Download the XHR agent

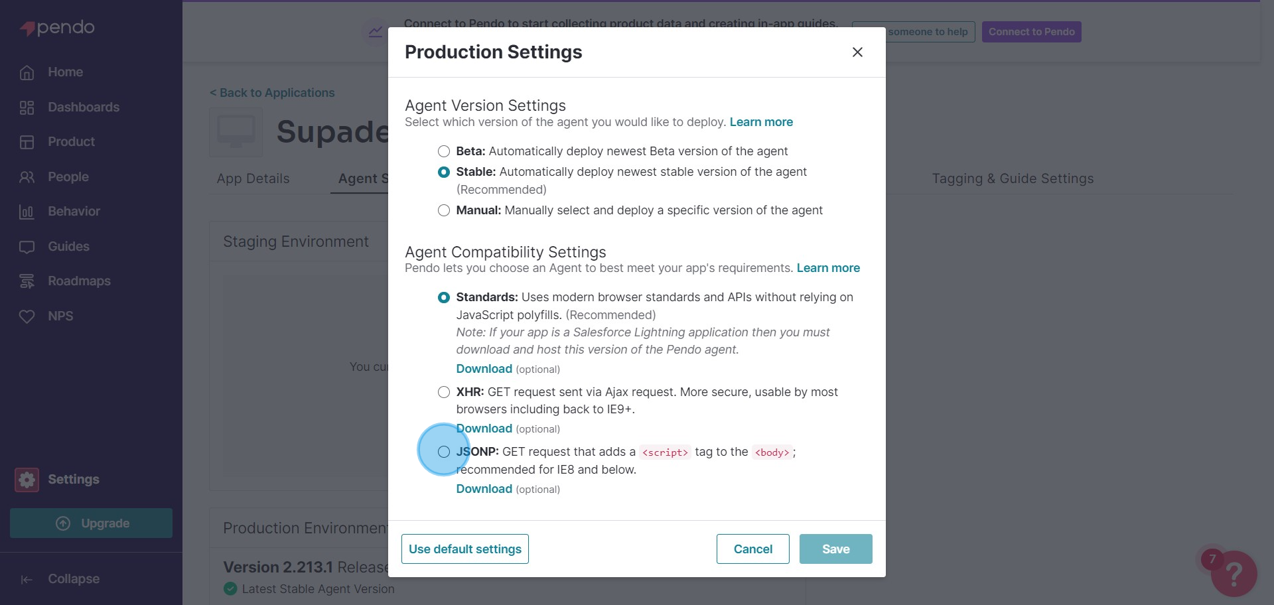click(484, 429)
